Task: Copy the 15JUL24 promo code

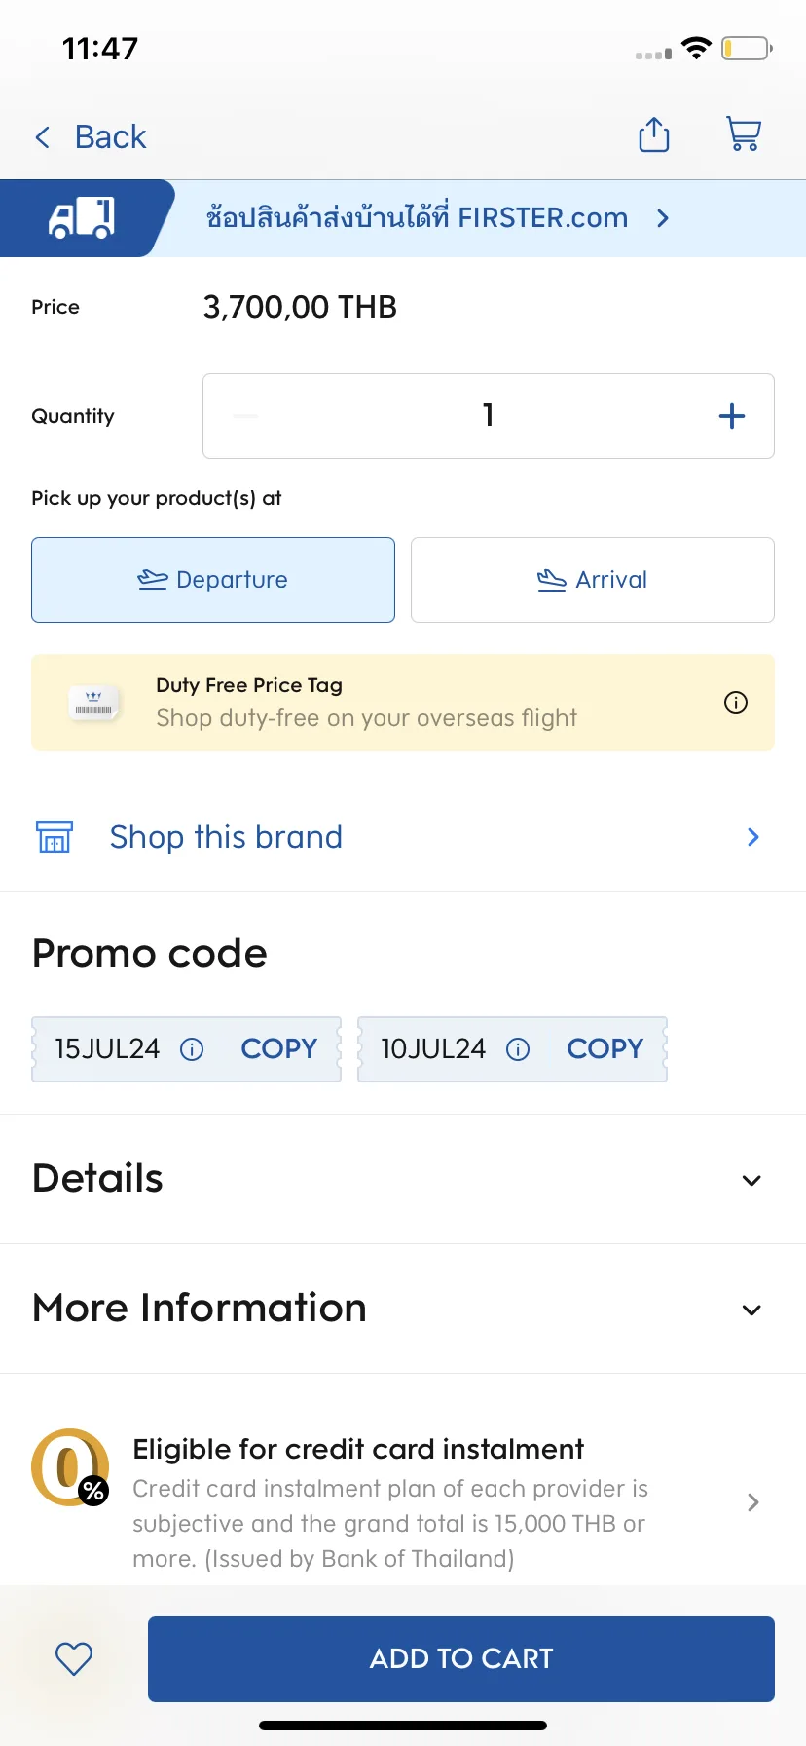Action: click(279, 1049)
